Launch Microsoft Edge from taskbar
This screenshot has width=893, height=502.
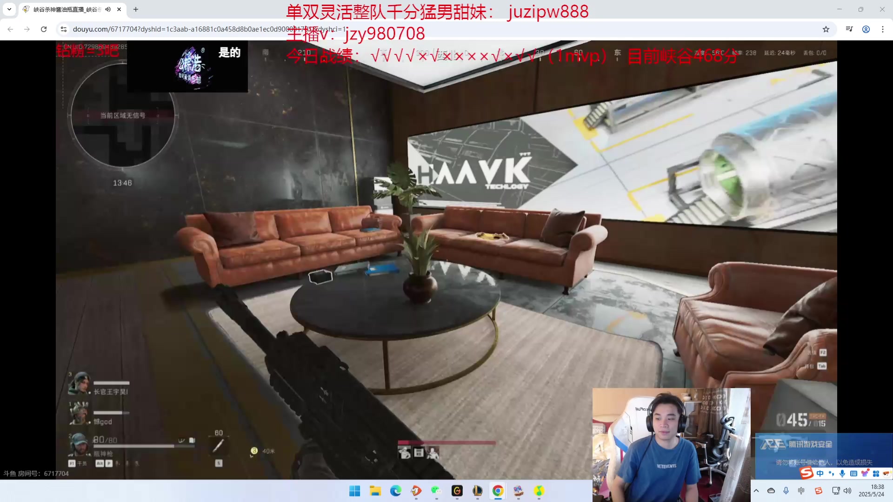(x=396, y=491)
